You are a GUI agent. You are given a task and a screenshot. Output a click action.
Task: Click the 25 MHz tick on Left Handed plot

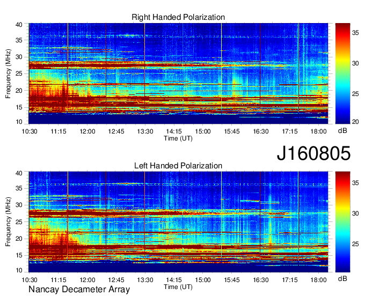(x=19, y=222)
